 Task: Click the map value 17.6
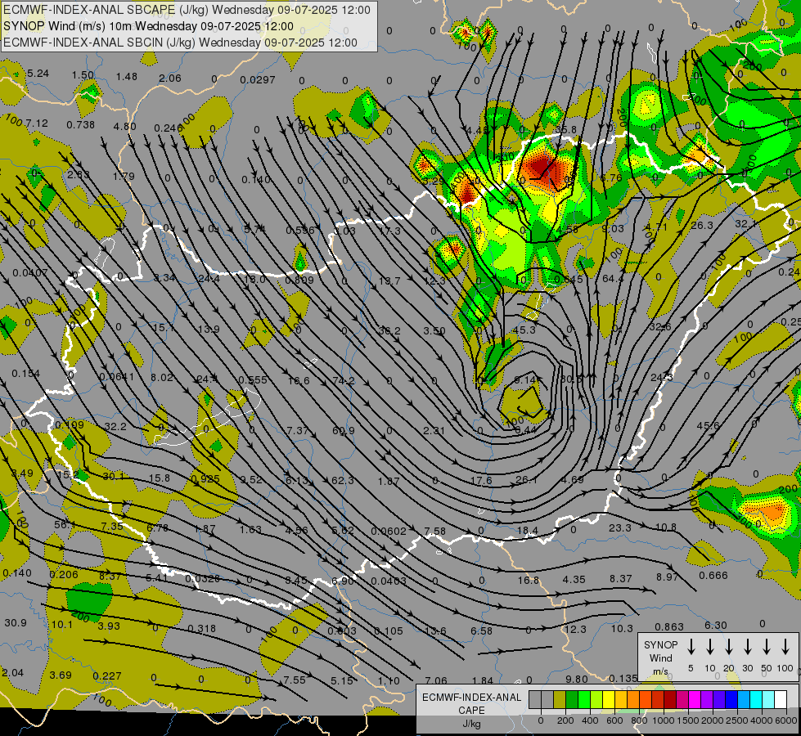coord(481,480)
